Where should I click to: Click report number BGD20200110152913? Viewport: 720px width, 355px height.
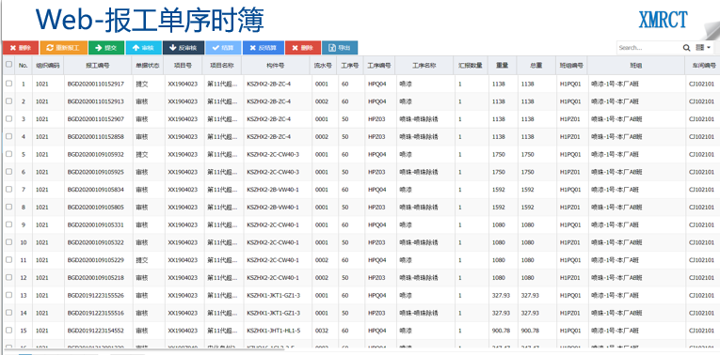(95, 101)
